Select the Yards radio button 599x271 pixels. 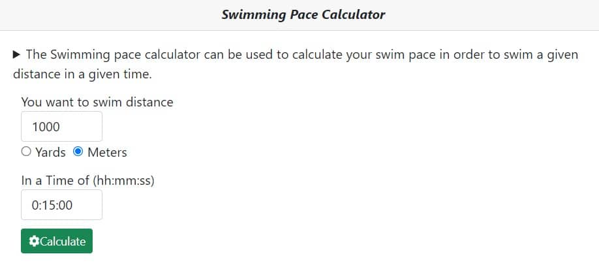(26, 151)
